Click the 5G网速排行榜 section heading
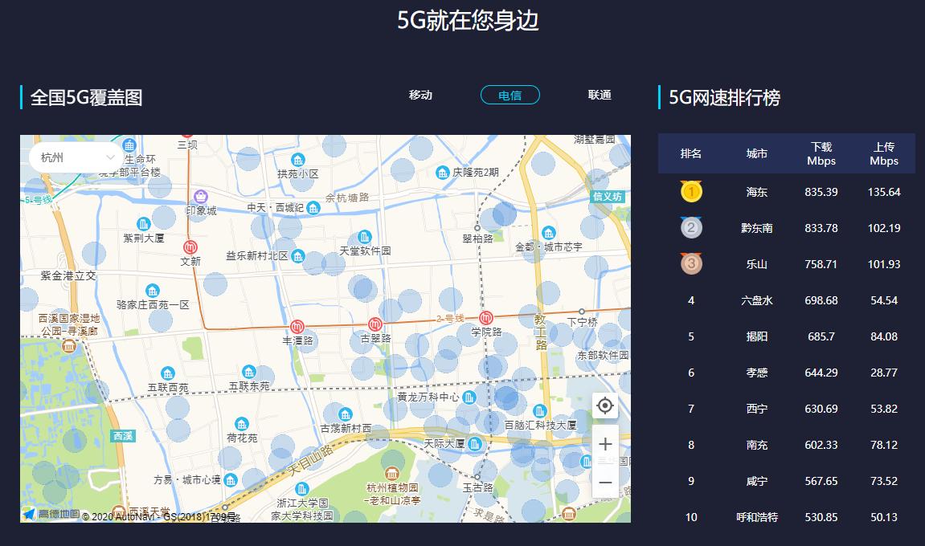Screen dimensions: 925x546 click(x=724, y=97)
